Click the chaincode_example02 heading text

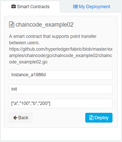(x=44, y=25)
